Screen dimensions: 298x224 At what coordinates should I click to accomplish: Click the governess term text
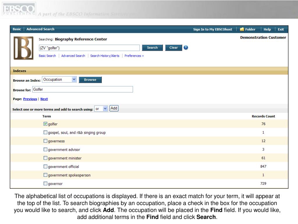click(x=56, y=141)
